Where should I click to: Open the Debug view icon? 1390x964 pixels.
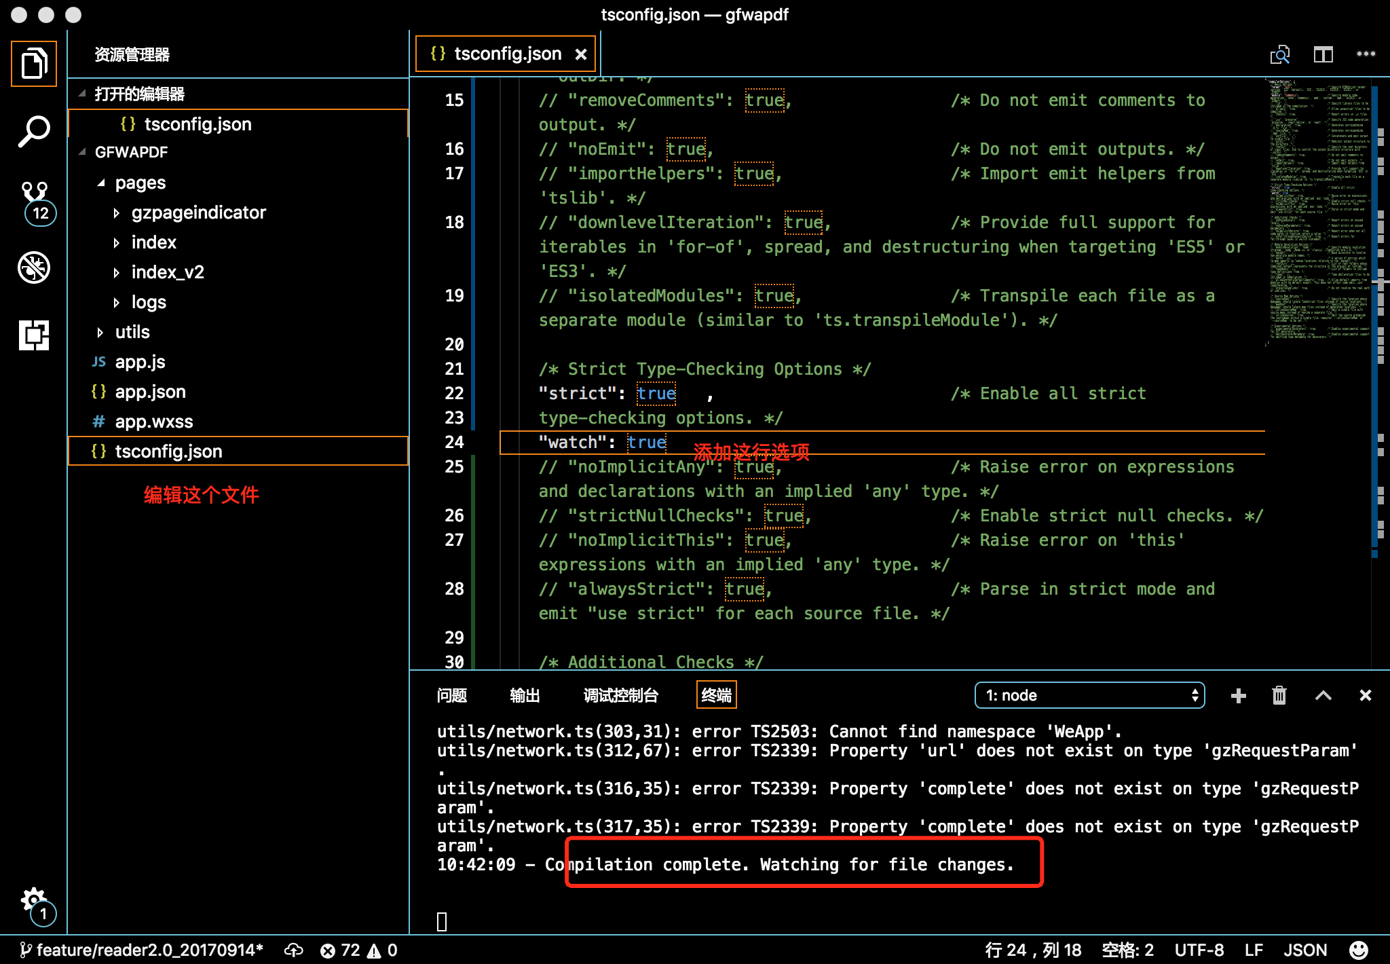34,267
